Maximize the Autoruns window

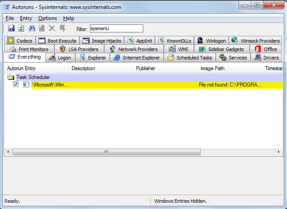click(257, 5)
